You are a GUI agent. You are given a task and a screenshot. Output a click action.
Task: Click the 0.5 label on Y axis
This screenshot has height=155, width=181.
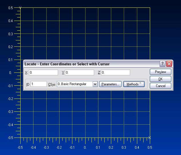pos(11,8)
